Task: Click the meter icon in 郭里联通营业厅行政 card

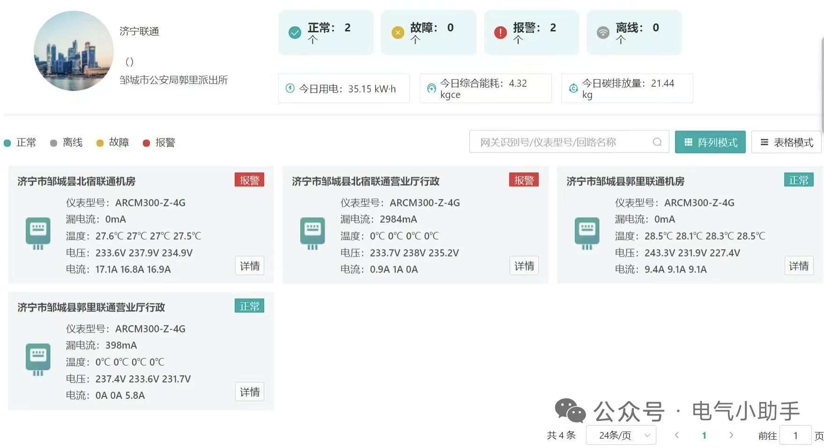Action: tap(38, 360)
